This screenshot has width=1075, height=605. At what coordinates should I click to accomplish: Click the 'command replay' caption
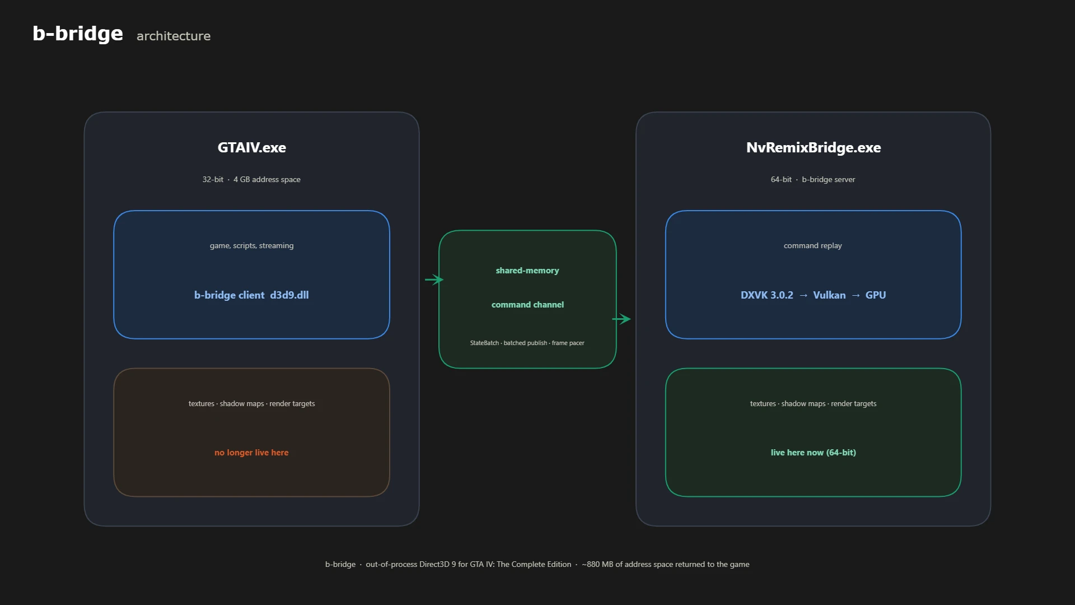tap(813, 245)
